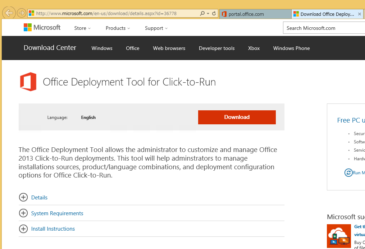Click the page Refresh icon
Viewport: 365px width, 249px height.
pos(214,14)
